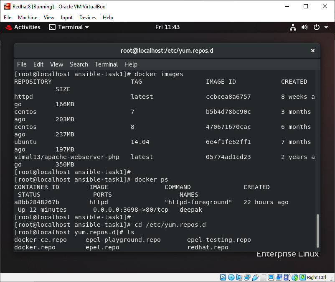Open the hard disk activity indicator
The width and height of the screenshot is (335, 282).
pos(222,277)
